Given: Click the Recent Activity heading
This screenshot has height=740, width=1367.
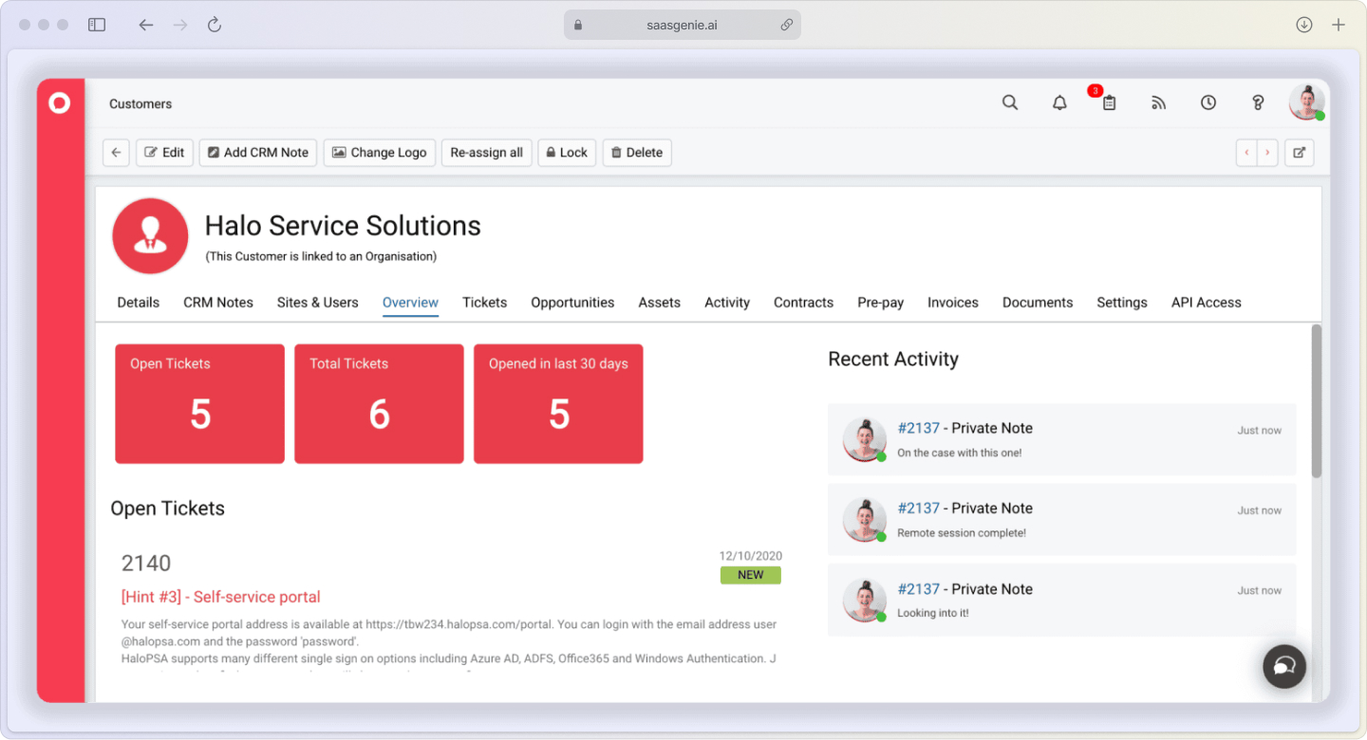Looking at the screenshot, I should tap(893, 359).
